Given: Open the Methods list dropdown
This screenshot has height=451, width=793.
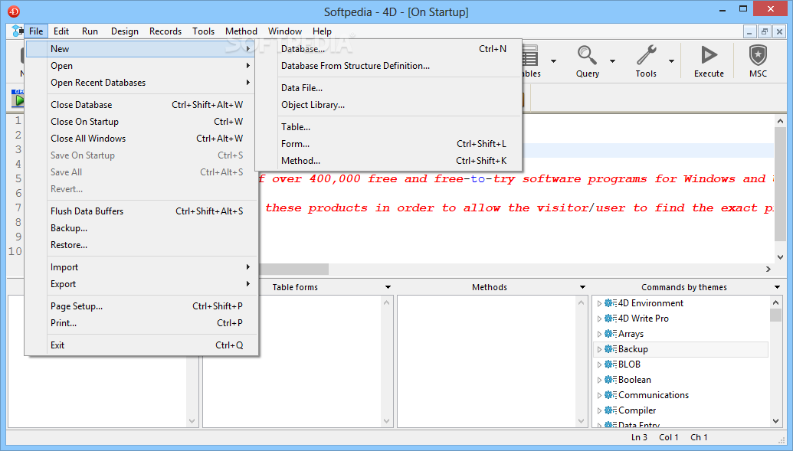Looking at the screenshot, I should [582, 287].
